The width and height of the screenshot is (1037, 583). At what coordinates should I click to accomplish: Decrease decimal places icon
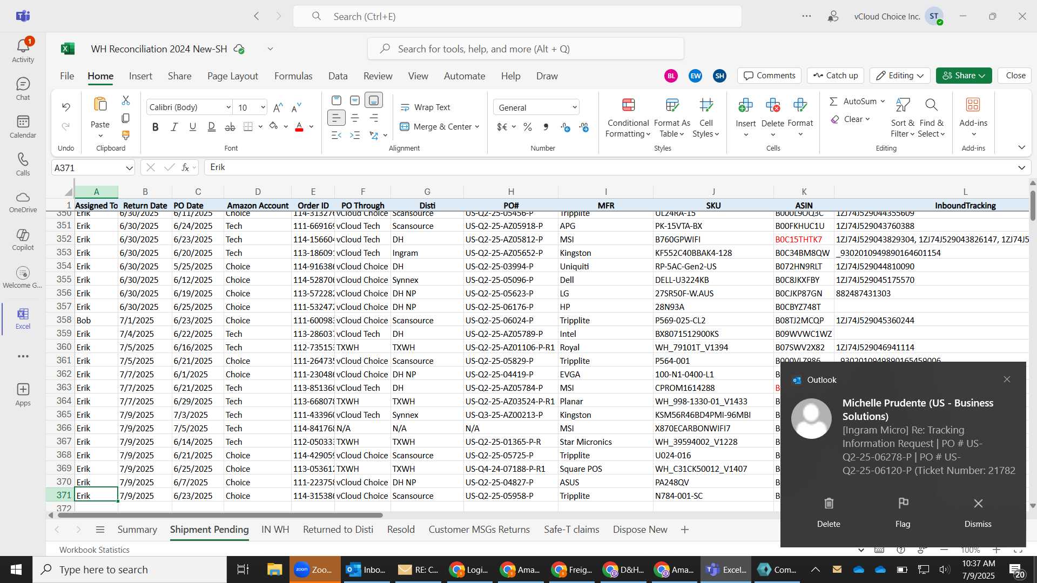[x=584, y=127]
